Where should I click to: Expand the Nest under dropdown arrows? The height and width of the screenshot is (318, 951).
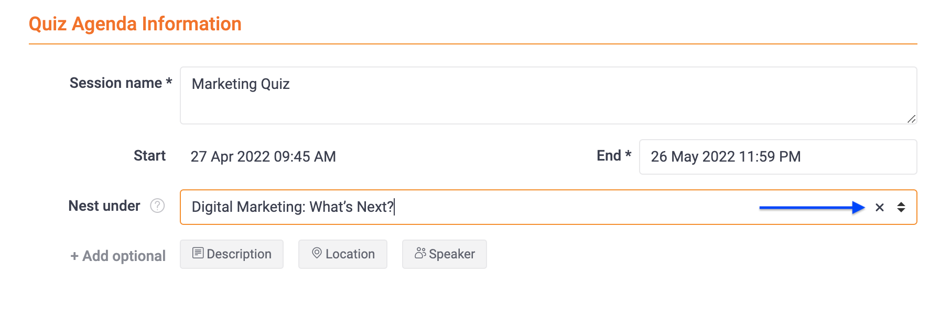[x=901, y=207]
